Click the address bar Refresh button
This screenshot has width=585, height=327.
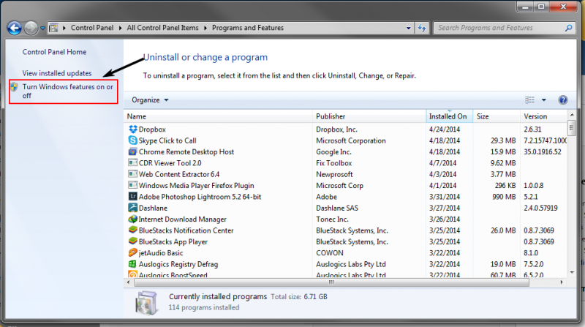point(422,28)
